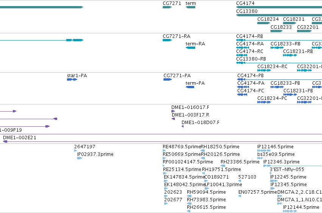Screen dimensions: 322x213
Task: Select the CG4174-PB protein label
Action: tap(250, 76)
